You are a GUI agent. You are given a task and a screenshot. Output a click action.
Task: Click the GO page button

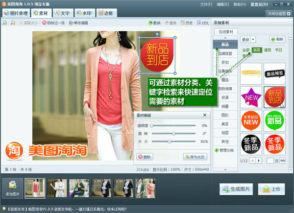click(283, 161)
